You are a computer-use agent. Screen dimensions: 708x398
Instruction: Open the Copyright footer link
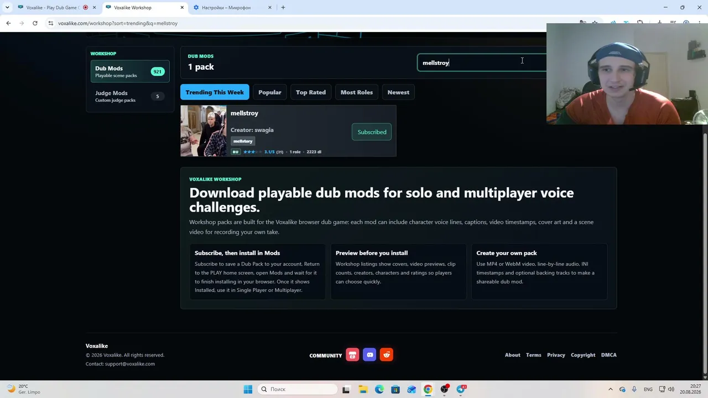pos(583,355)
